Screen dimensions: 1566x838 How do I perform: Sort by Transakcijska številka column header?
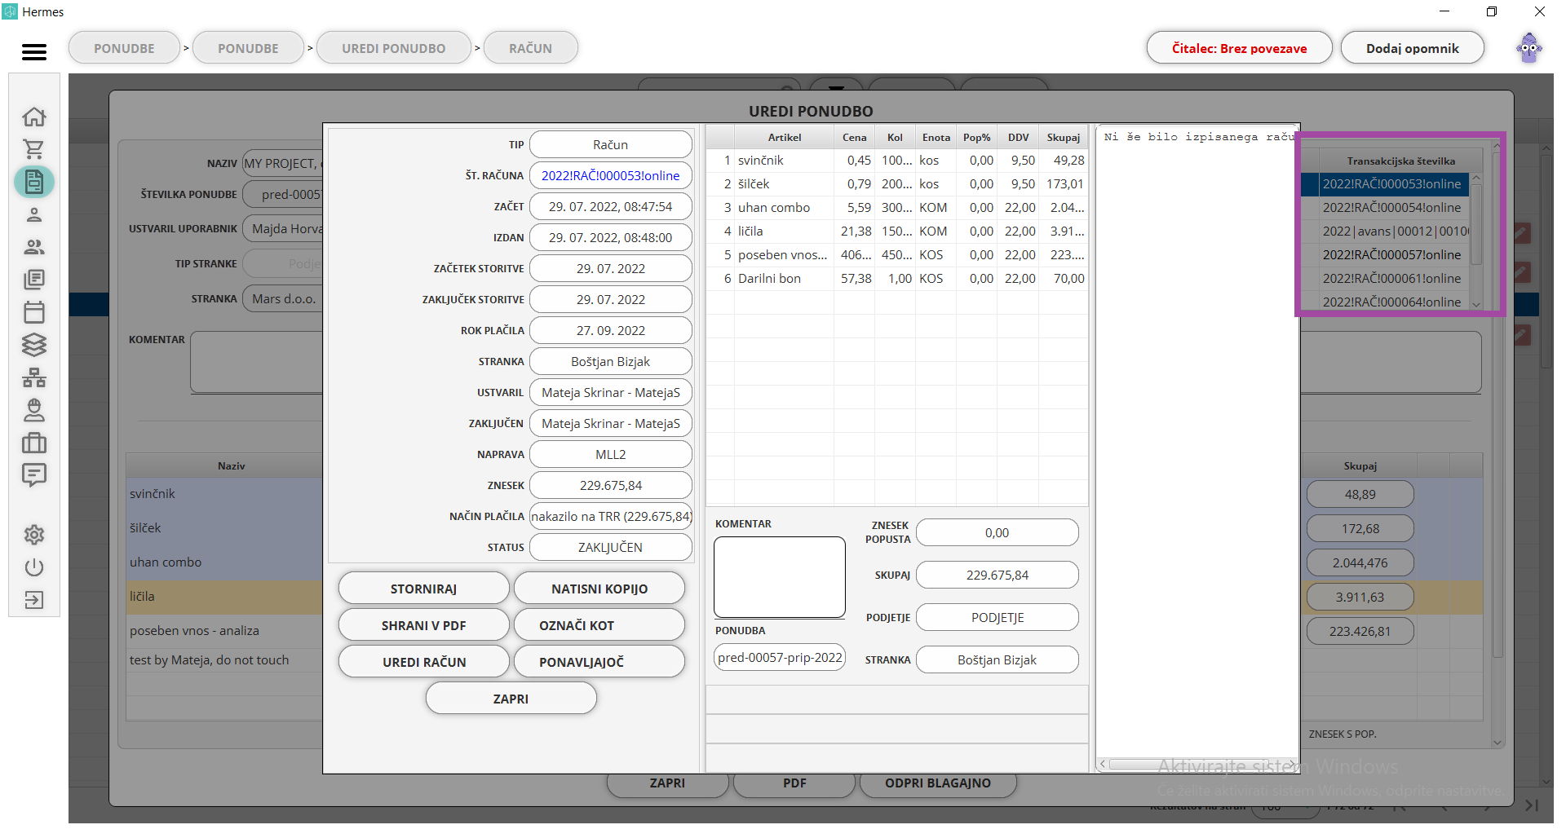click(1400, 161)
